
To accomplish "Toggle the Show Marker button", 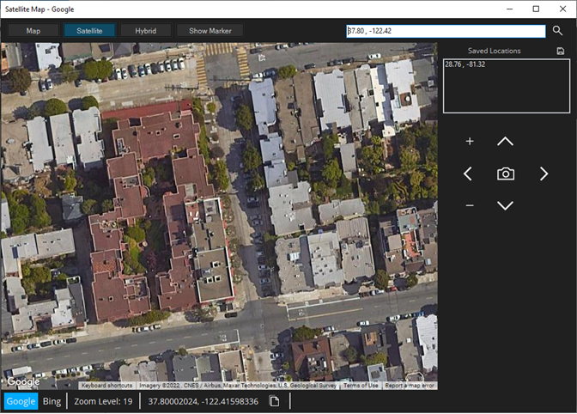I will coord(210,31).
